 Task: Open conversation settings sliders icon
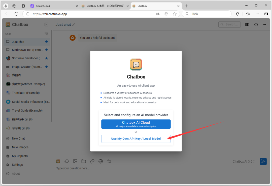pyautogui.click(x=109, y=161)
